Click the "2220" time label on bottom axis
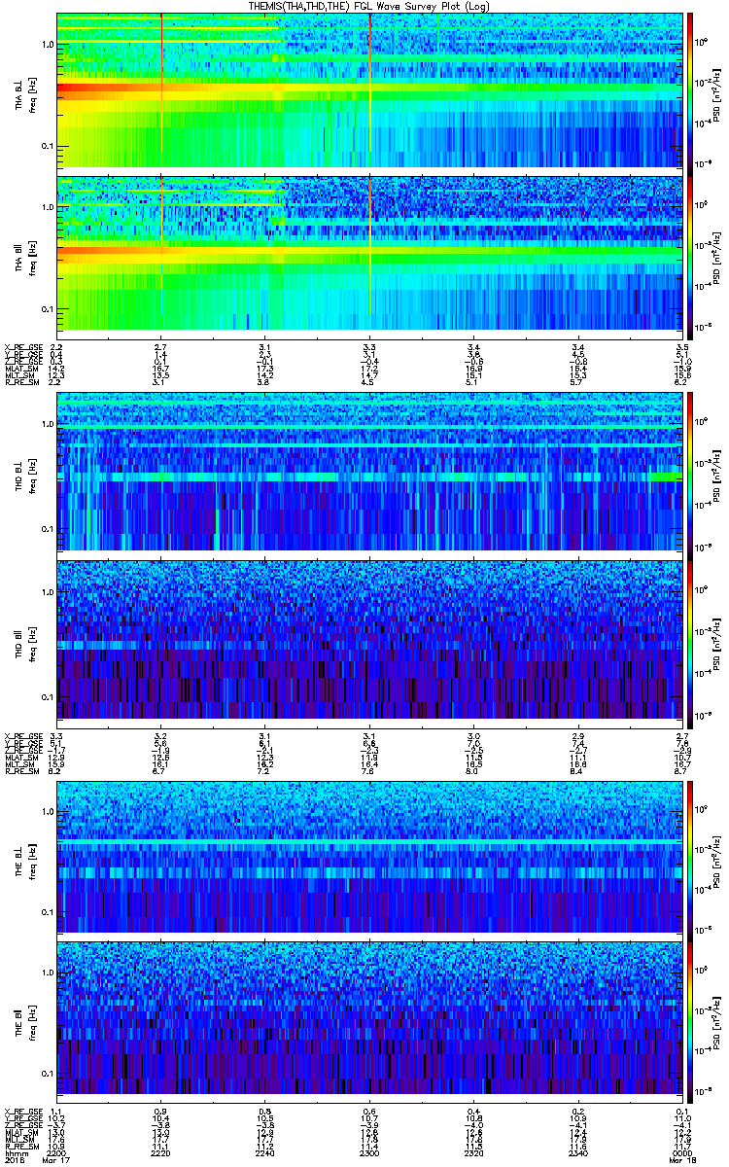 (160, 1153)
